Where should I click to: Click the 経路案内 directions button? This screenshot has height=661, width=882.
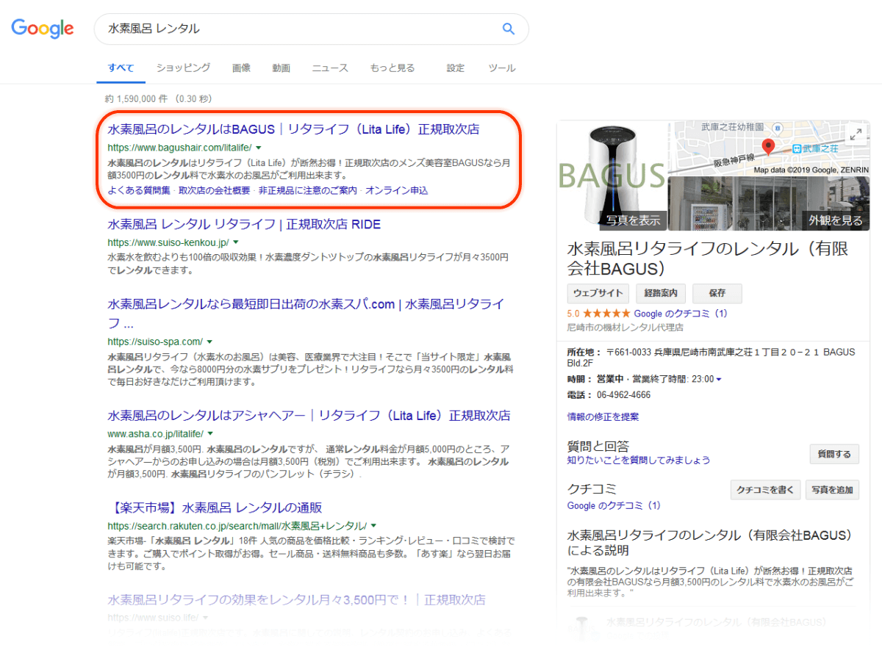tap(661, 293)
